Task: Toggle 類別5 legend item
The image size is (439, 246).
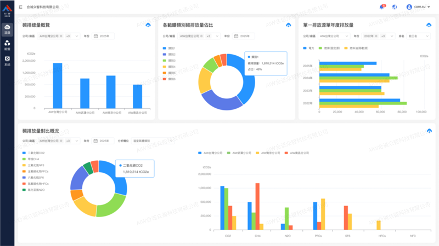Action: [169, 73]
